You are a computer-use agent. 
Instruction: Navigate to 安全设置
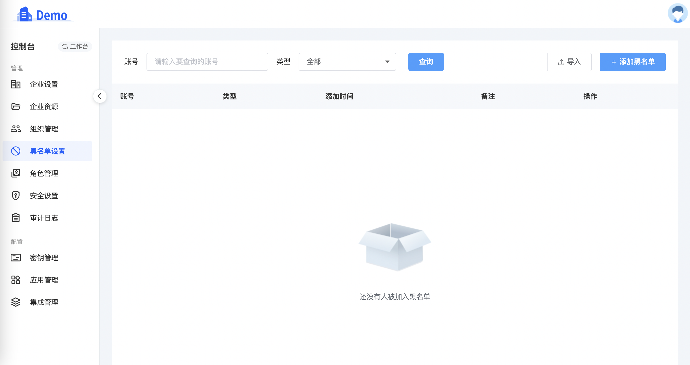[47, 195]
